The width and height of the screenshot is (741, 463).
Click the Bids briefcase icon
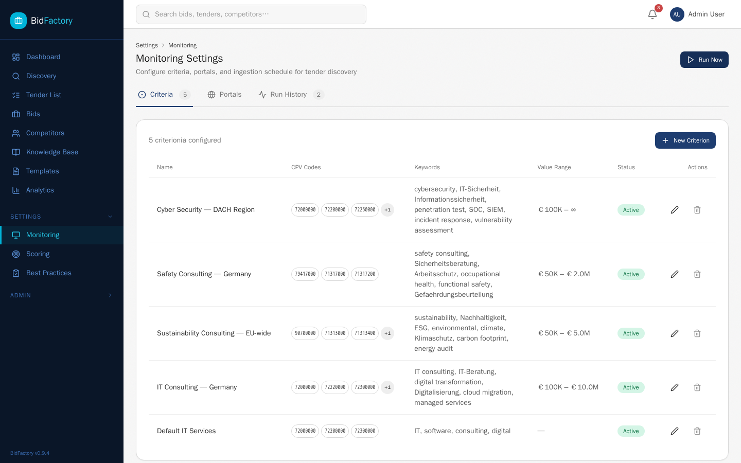pos(16,114)
